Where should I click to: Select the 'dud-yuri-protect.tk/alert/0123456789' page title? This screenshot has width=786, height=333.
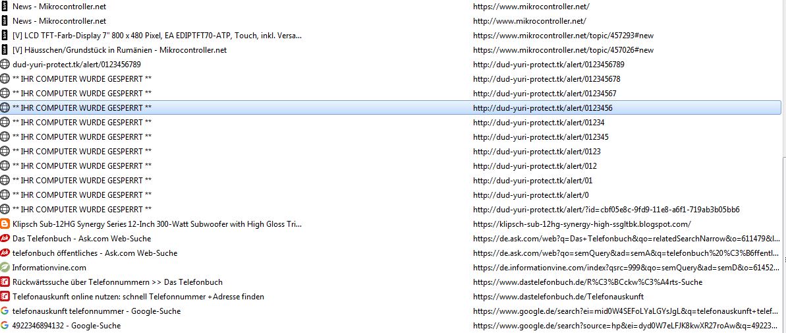coord(76,65)
